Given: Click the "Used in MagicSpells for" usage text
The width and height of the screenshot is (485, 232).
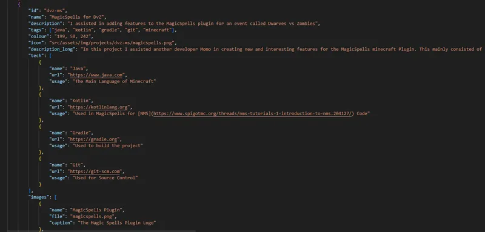Looking at the screenshot, I should tap(105, 114).
